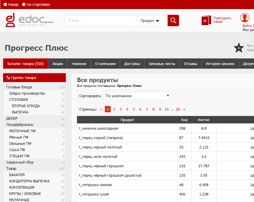
Task: Click the add to favorites star icon
Action: pyautogui.click(x=239, y=48)
